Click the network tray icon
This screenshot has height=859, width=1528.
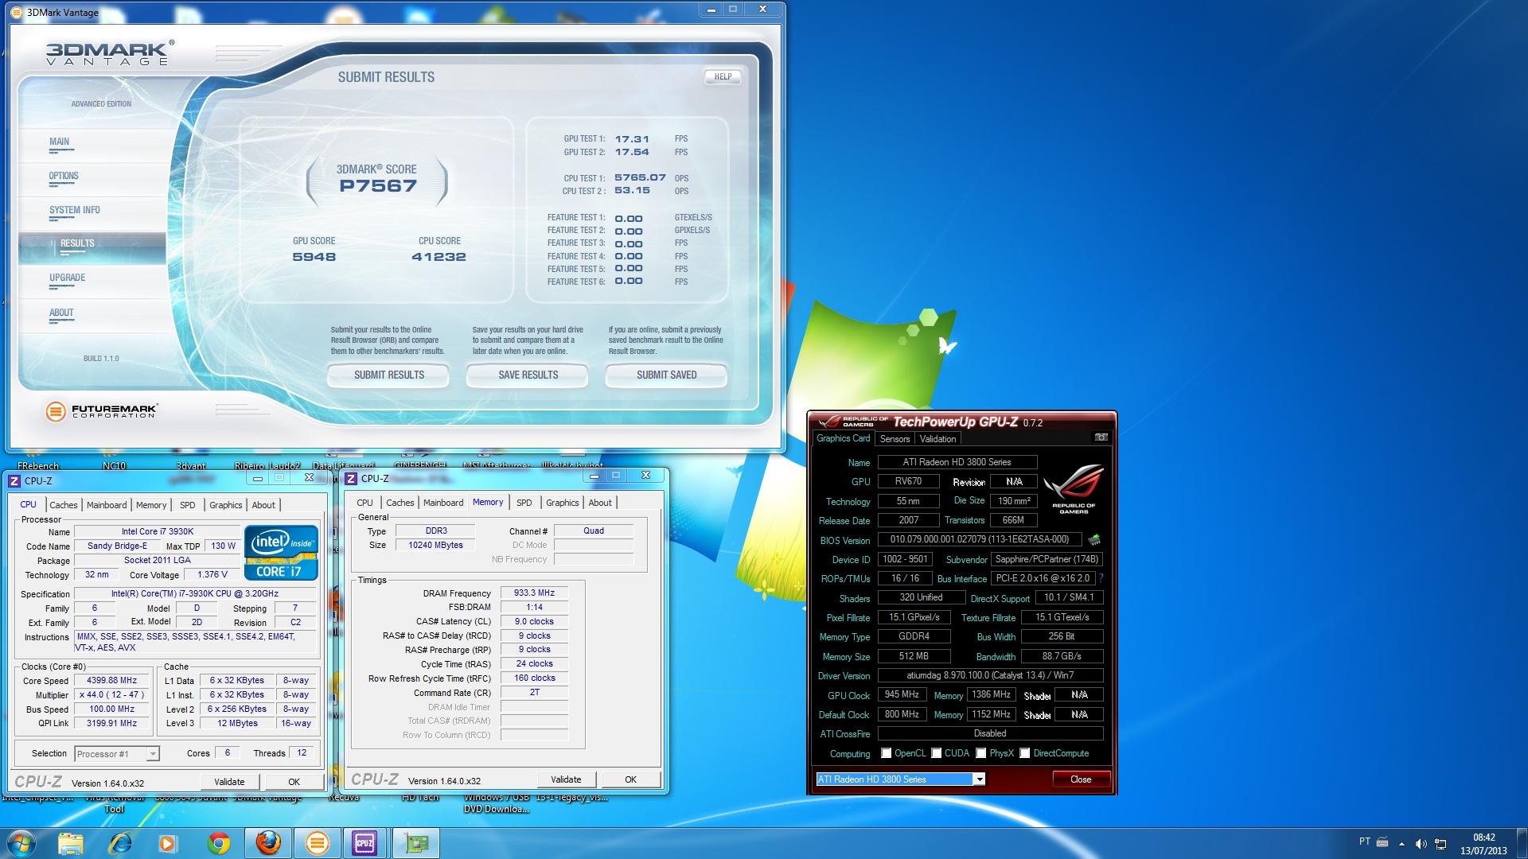point(1440,843)
